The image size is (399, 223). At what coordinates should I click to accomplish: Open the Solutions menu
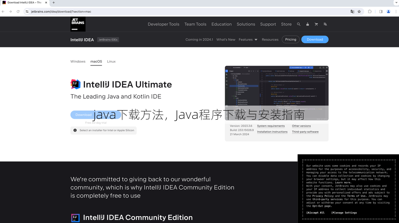[246, 24]
